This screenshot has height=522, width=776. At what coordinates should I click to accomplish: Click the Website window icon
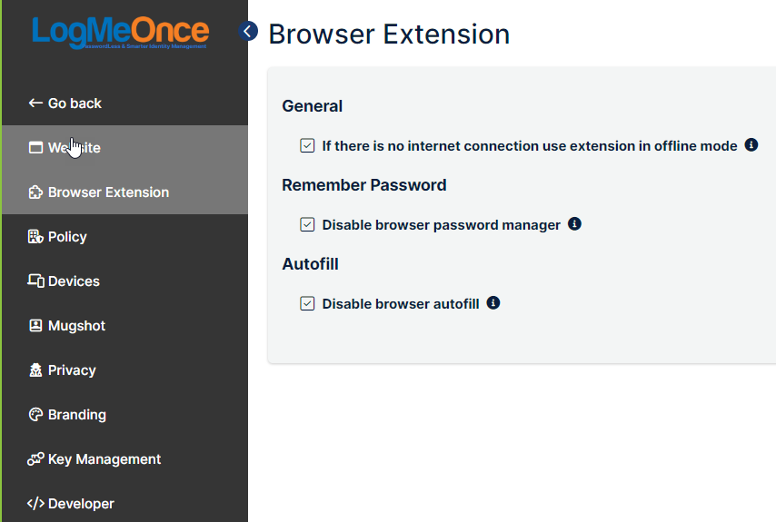pos(35,147)
